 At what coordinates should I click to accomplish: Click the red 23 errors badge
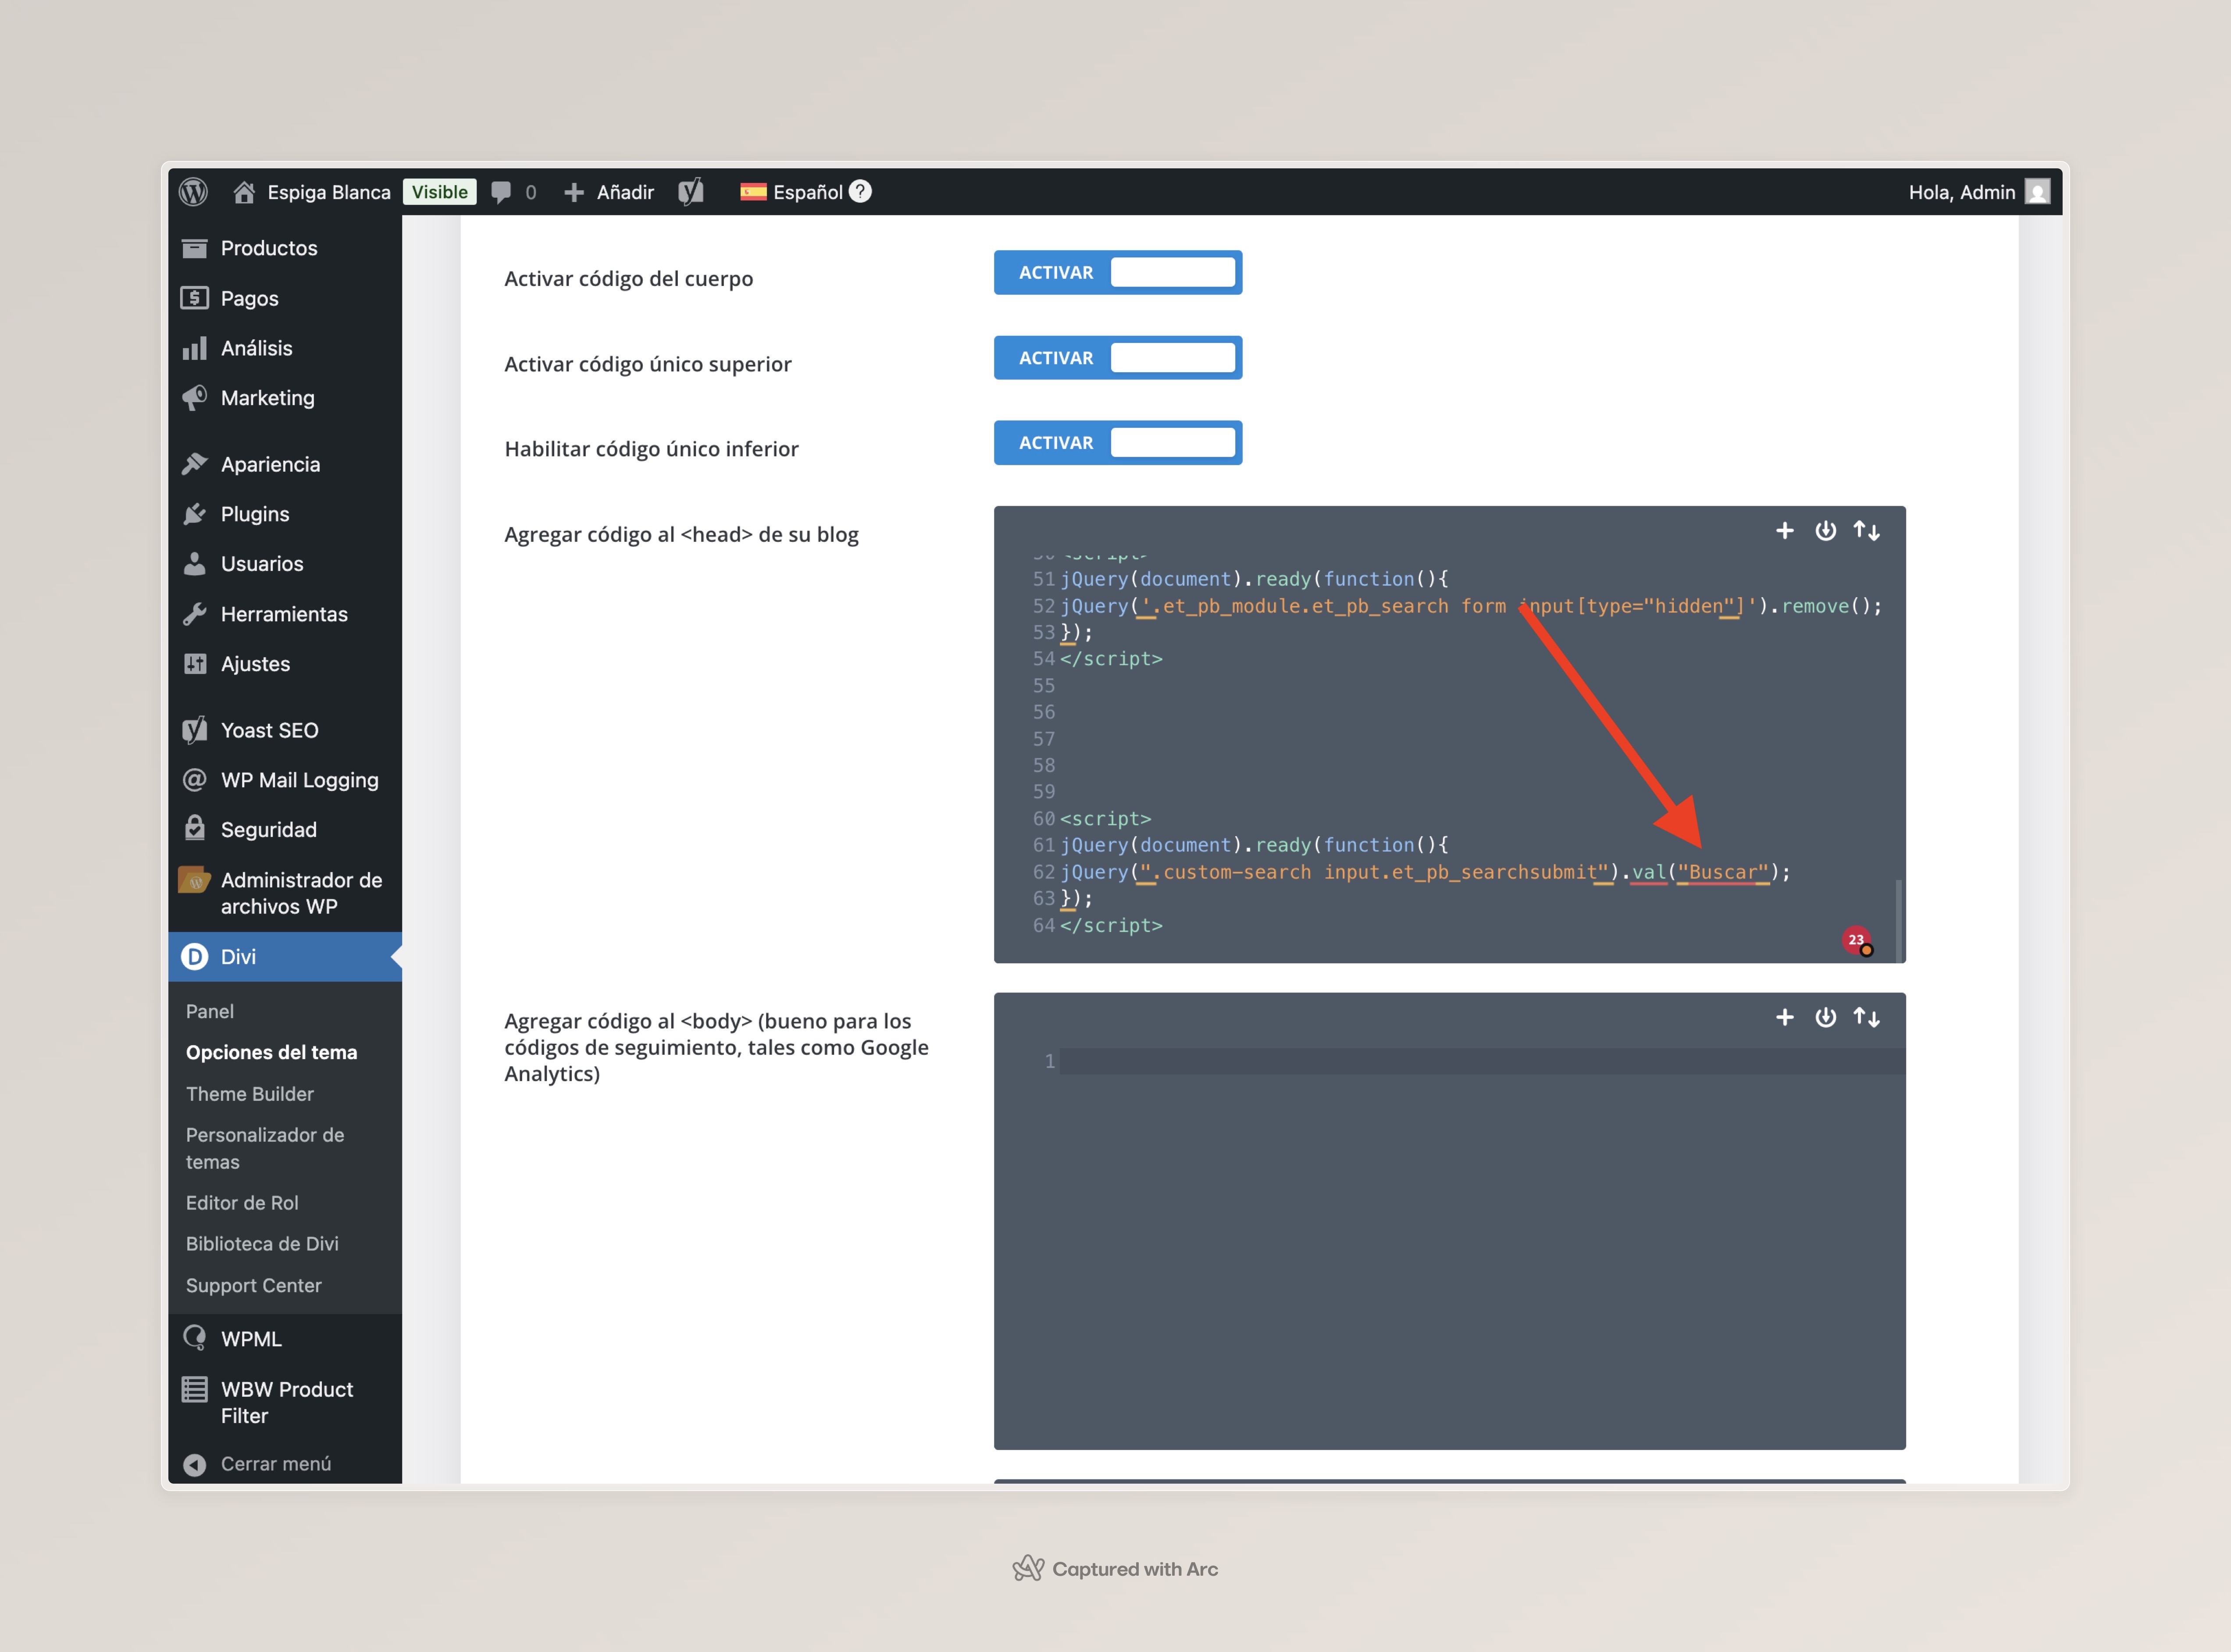[x=1857, y=940]
